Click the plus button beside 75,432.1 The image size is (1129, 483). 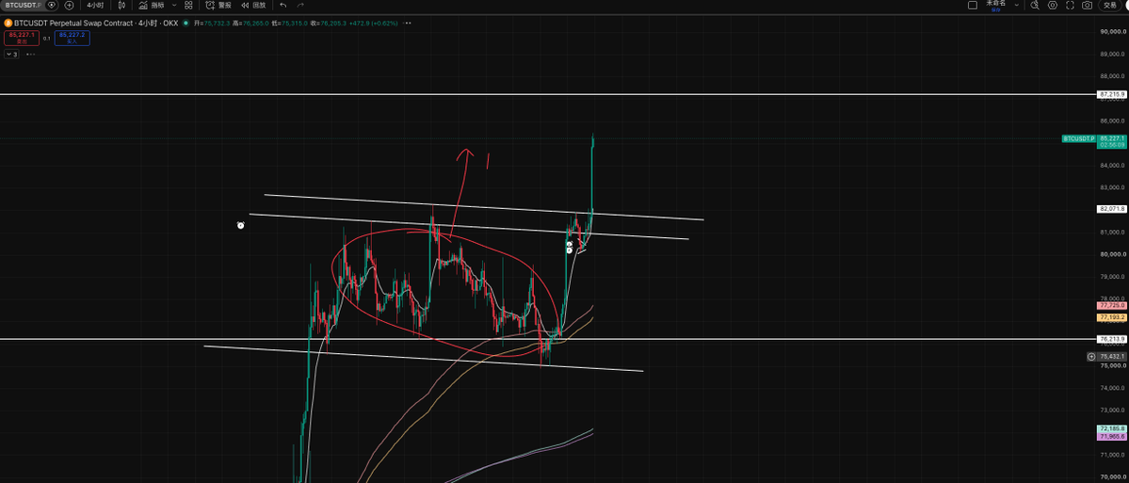tap(1091, 356)
